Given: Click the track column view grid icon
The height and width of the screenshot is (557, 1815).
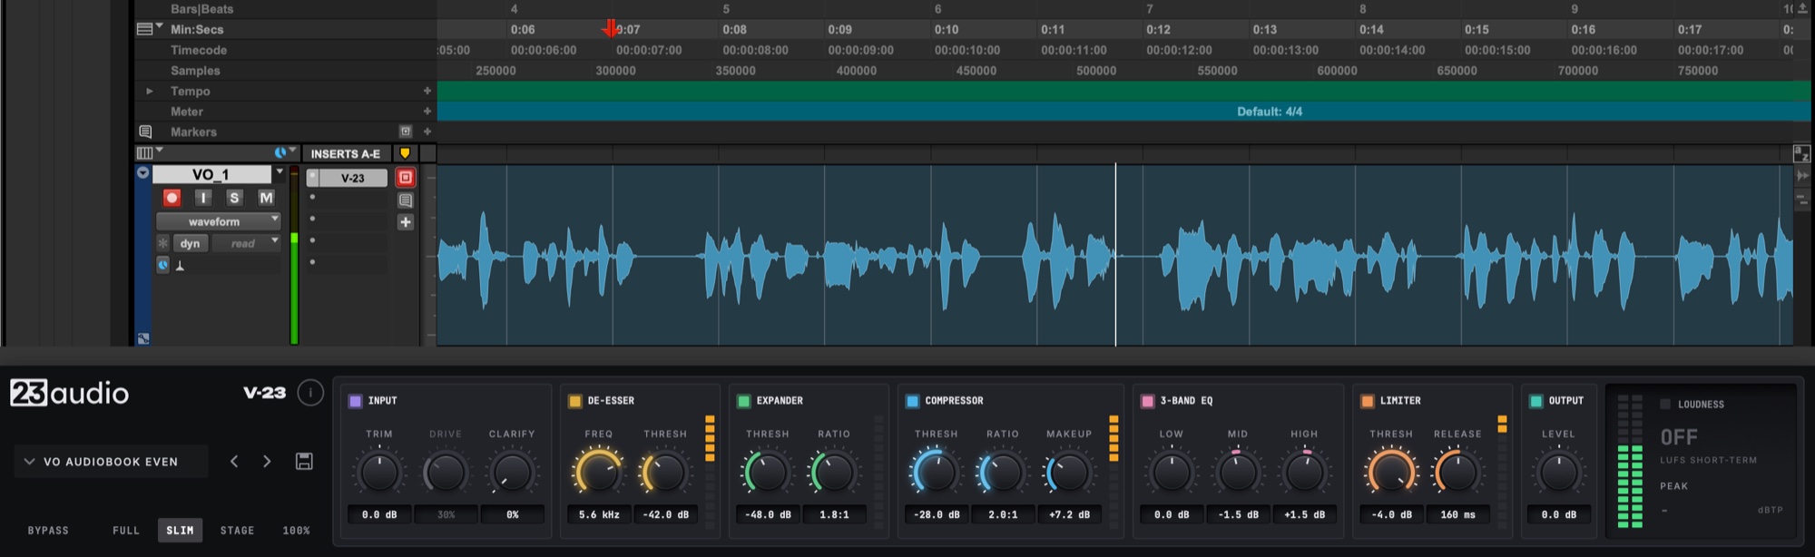Looking at the screenshot, I should [144, 153].
